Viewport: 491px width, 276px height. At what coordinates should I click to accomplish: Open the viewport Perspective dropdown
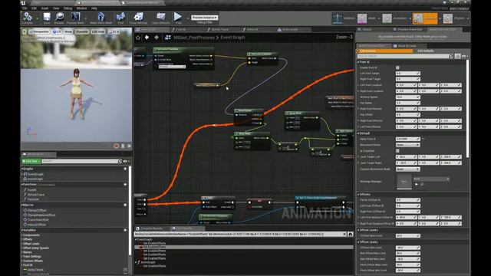point(39,31)
